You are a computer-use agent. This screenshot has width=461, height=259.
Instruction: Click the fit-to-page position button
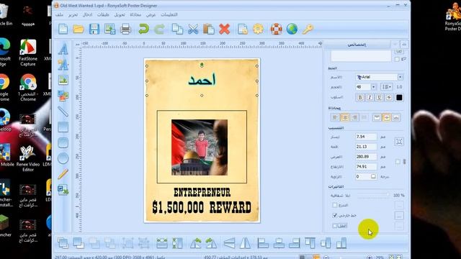click(x=399, y=142)
